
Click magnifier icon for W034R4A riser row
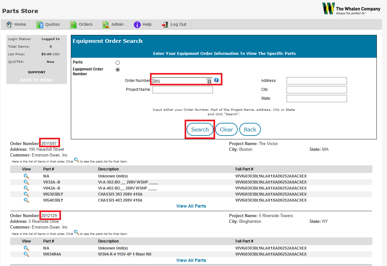(26, 254)
